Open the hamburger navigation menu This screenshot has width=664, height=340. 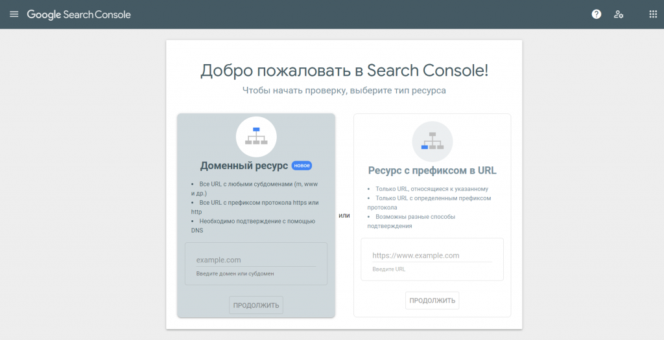[x=14, y=14]
